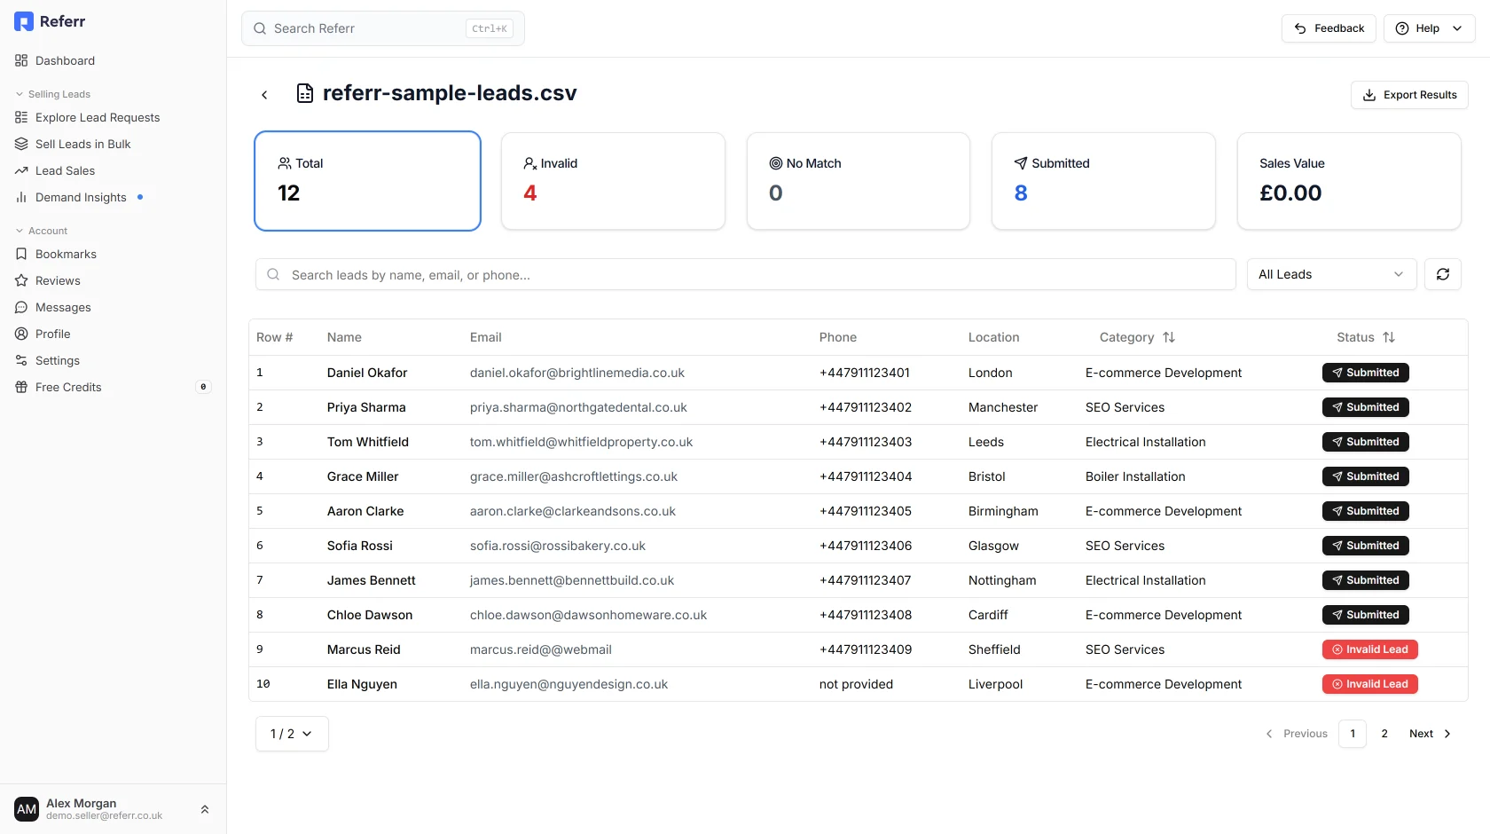This screenshot has width=1490, height=834.
Task: Click the back arrow beside file name
Action: tap(264, 95)
